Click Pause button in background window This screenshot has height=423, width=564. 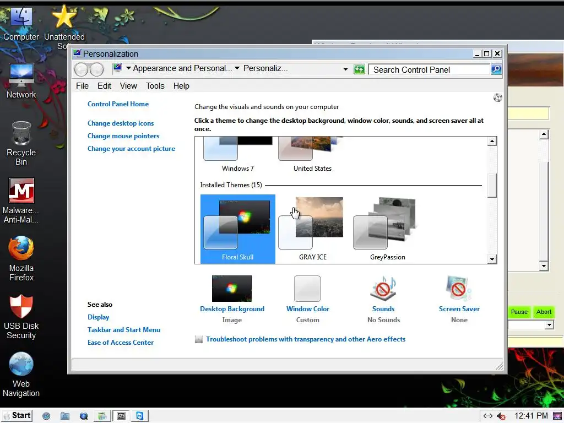[519, 312]
